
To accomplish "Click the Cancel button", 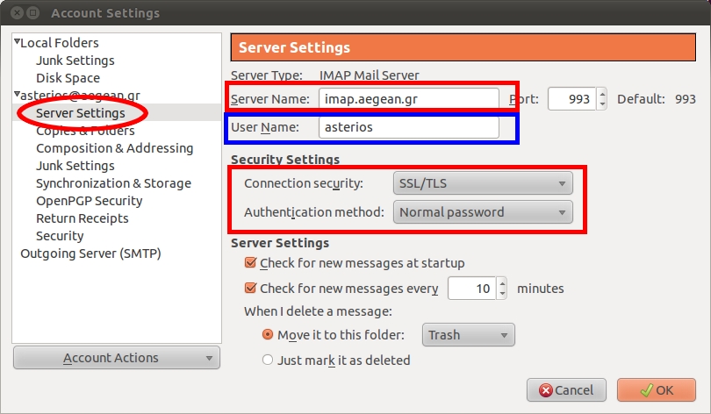I will click(566, 390).
